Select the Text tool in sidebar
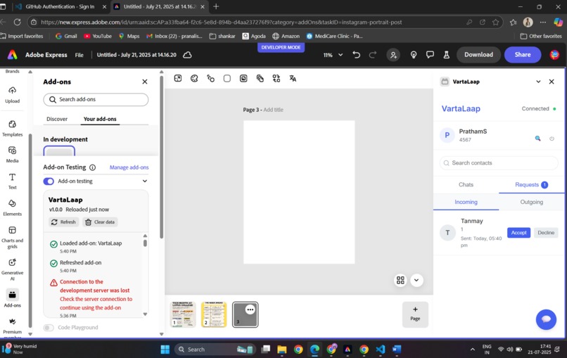 point(12,181)
